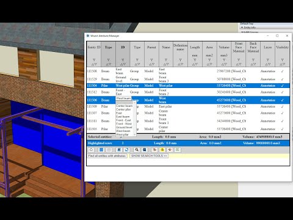Click the dark zoom selection icon right of magnifier
The image size is (293, 220).
[x=145, y=150]
